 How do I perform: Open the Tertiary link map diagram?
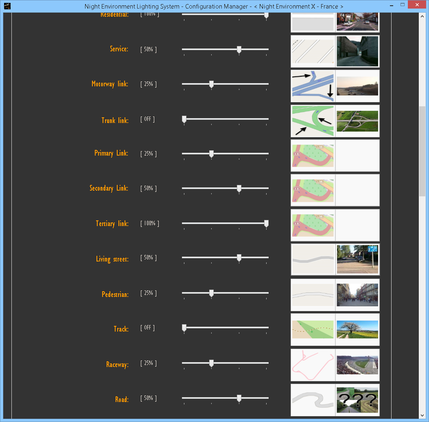click(x=313, y=225)
